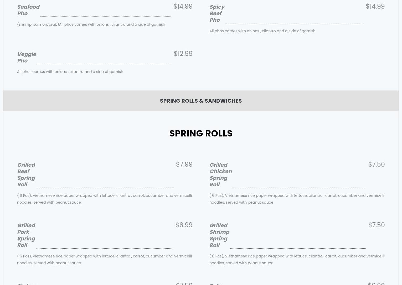Select the Grilled Chicken Spring Roll title

[220, 175]
